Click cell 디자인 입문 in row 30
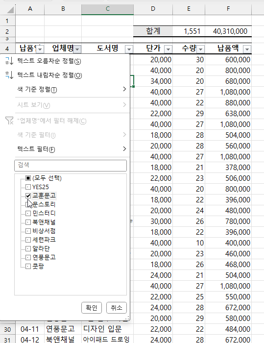 click(x=107, y=329)
